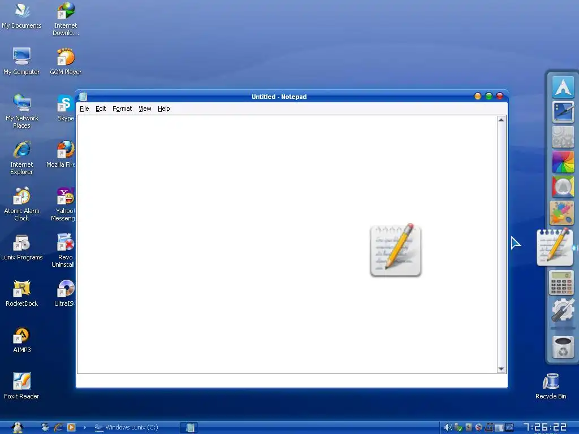Open the Lunix Programs shortcut
Screen dimensions: 579x434
pos(21,247)
